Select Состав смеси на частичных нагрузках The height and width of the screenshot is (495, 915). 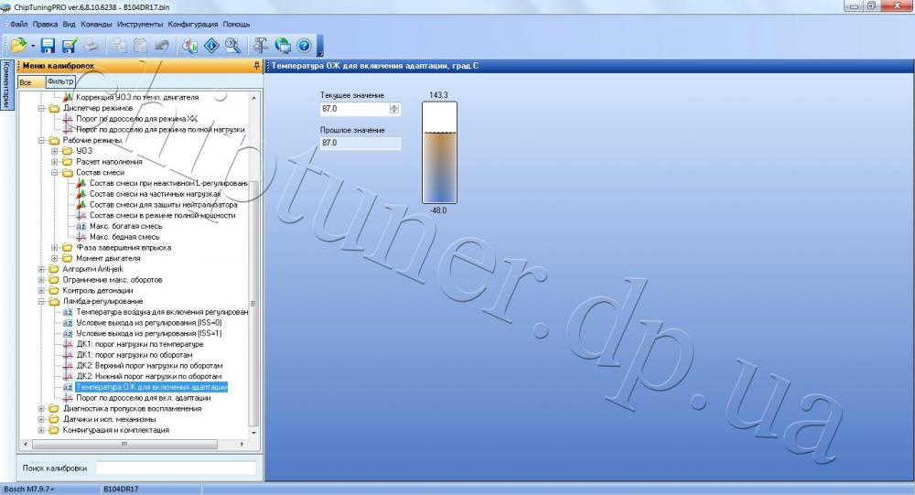(156, 194)
